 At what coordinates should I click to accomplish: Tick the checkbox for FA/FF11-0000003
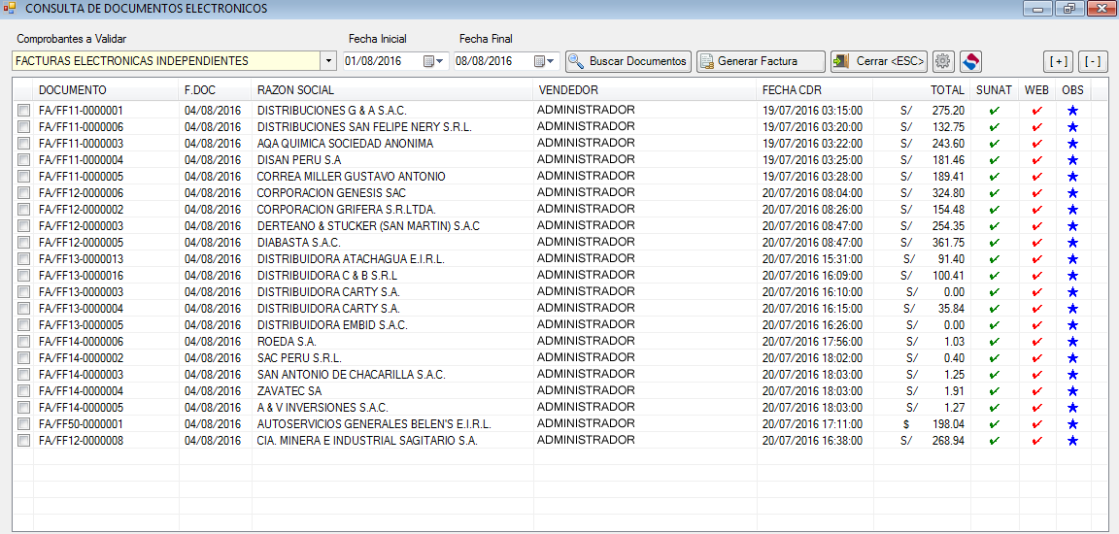(23, 144)
